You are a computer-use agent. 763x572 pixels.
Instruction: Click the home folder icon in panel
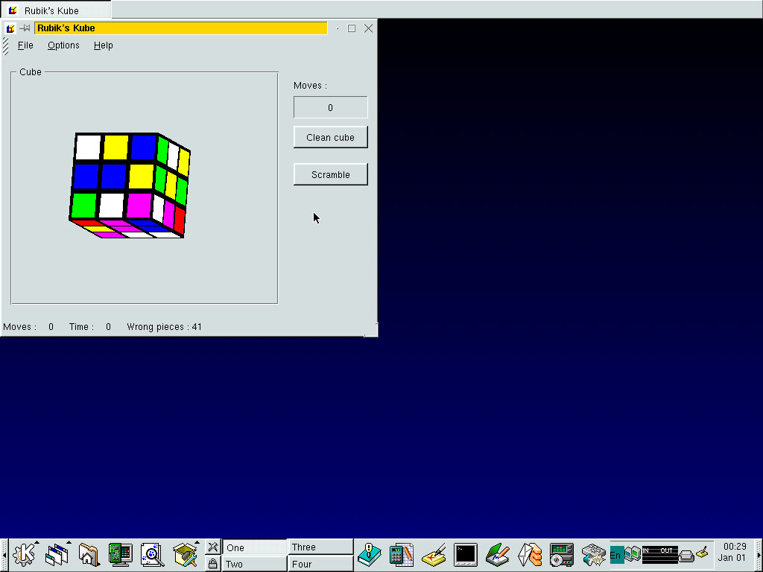point(88,555)
